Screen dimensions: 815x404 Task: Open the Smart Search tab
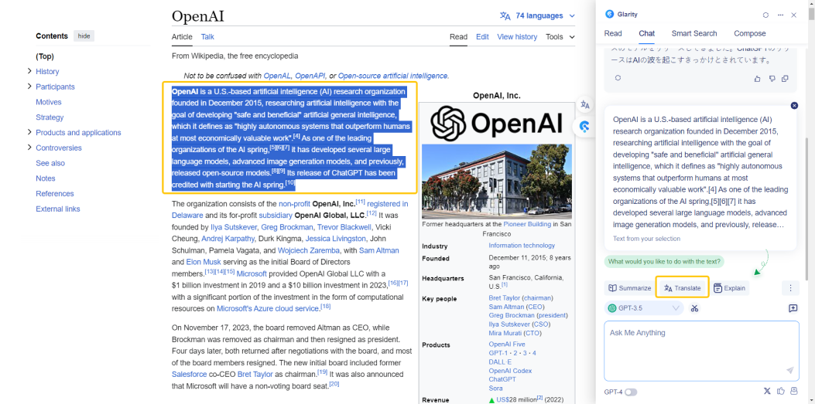tap(694, 33)
